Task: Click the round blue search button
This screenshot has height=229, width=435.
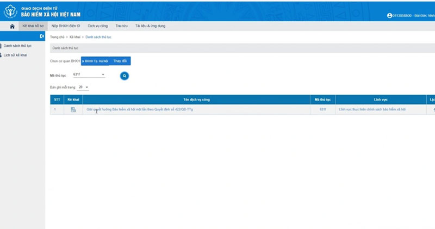Action: point(125,76)
